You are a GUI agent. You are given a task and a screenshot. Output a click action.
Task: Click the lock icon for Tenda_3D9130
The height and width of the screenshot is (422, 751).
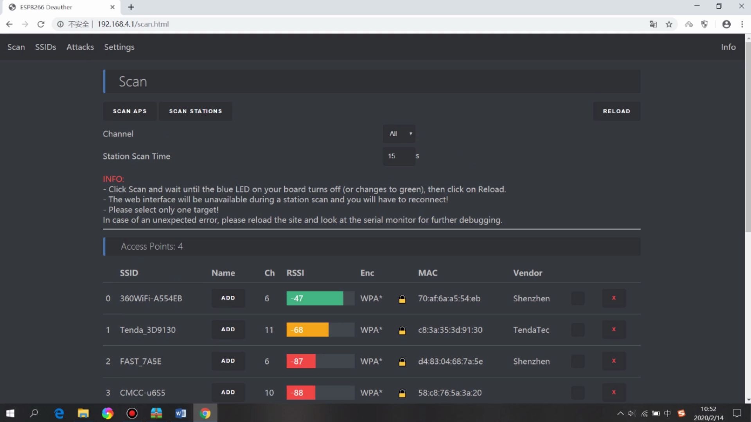(x=402, y=330)
